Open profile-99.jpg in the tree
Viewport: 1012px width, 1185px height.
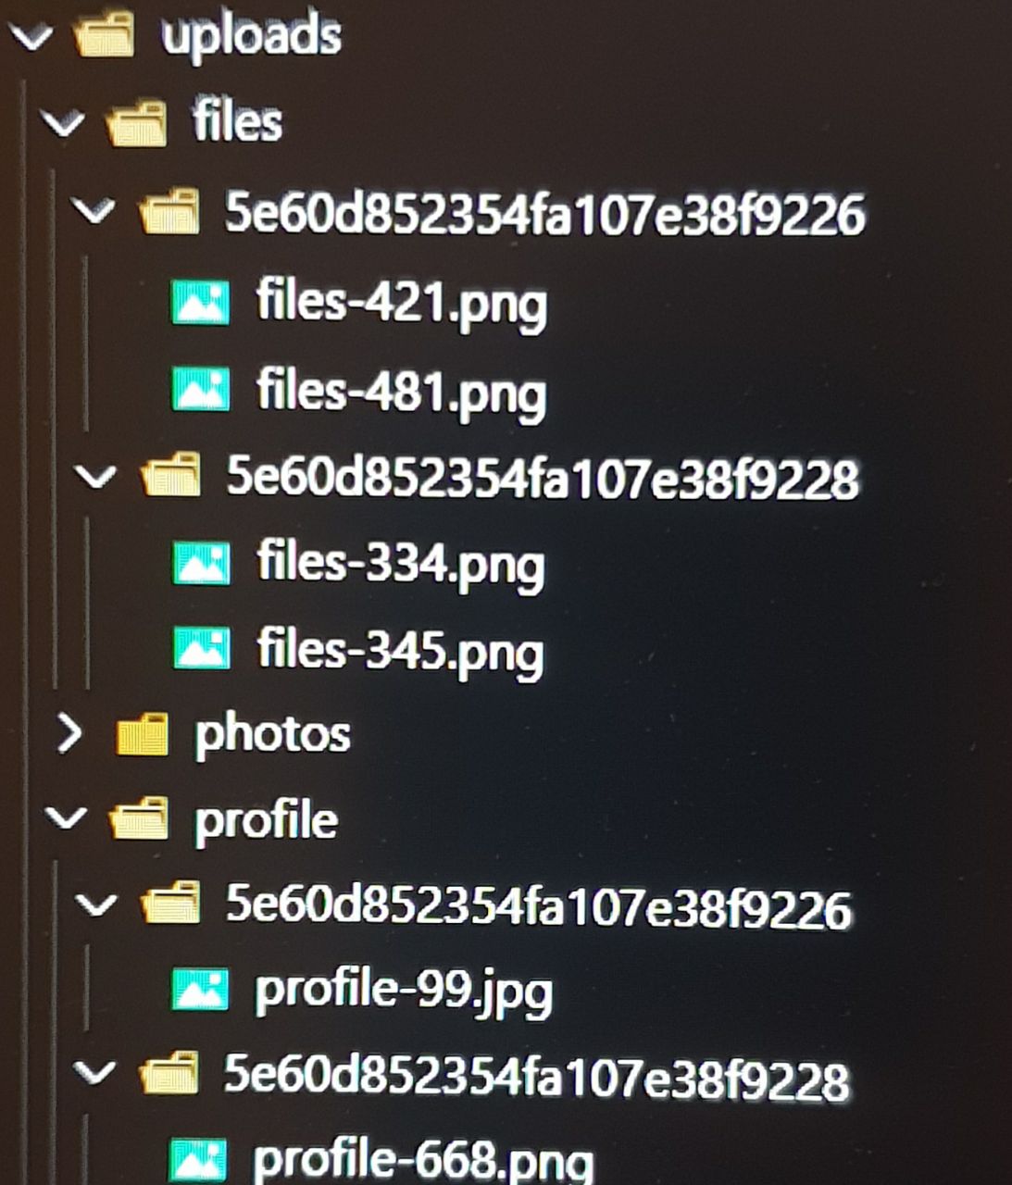pyautogui.click(x=404, y=992)
